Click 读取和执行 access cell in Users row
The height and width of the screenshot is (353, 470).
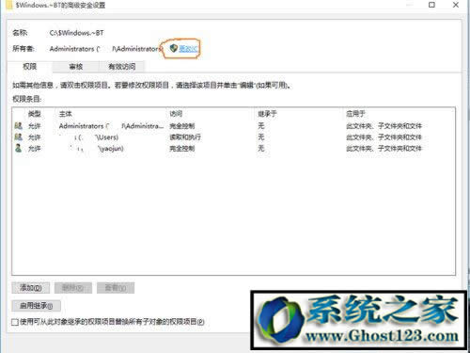pos(185,137)
